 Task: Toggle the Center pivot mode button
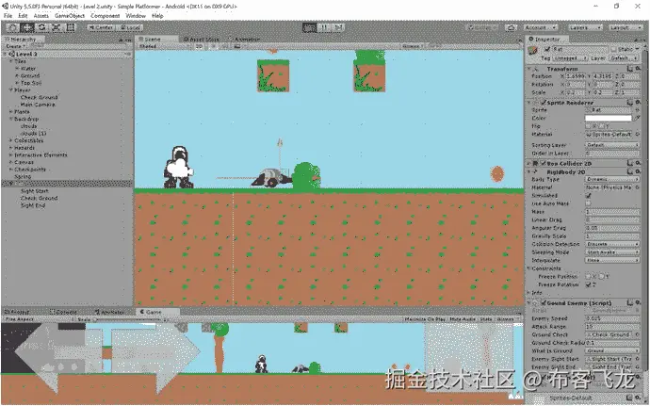coord(101,27)
